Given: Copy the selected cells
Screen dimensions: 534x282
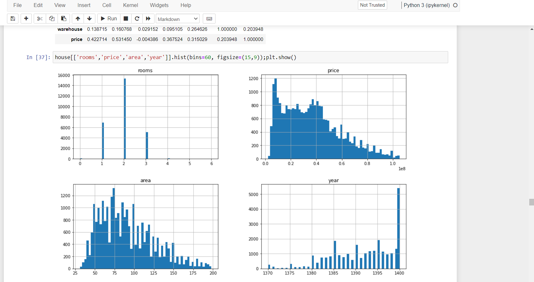Looking at the screenshot, I should [51, 19].
